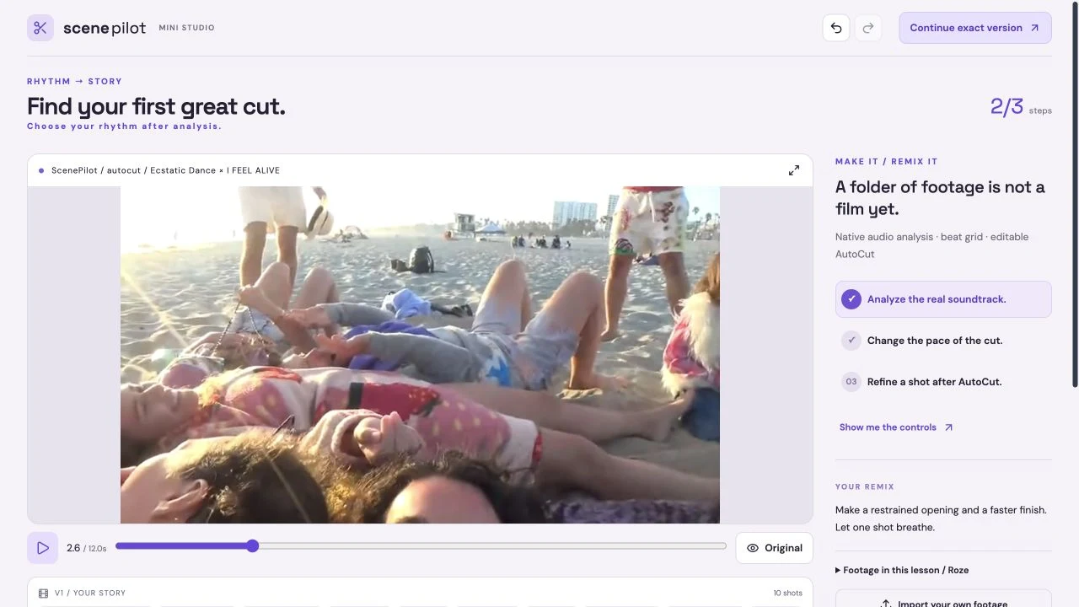Select step Refine a shot after AutoCut
Viewport: 1079px width, 607px height.
[943, 382]
